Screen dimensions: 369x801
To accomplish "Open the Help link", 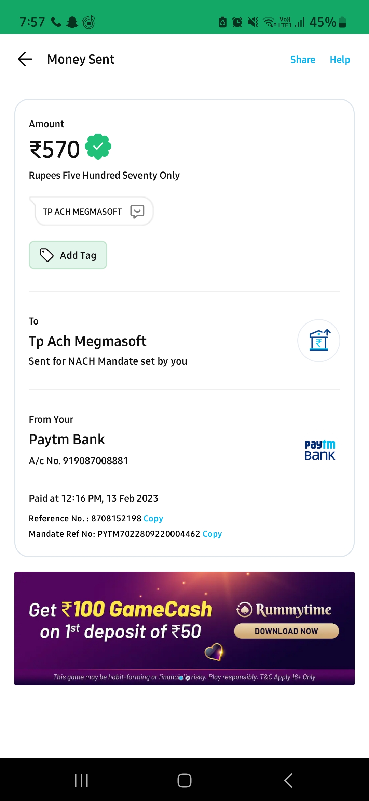I will click(340, 60).
